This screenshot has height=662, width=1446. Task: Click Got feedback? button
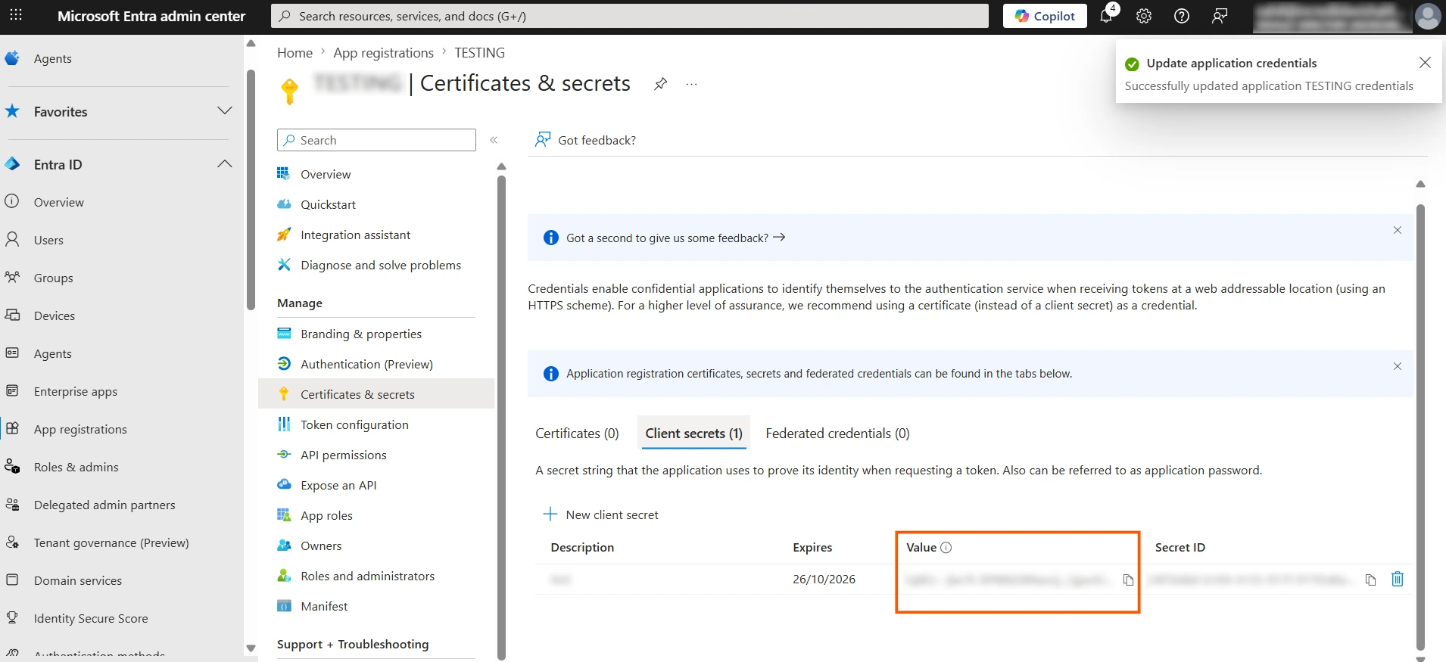coord(585,140)
